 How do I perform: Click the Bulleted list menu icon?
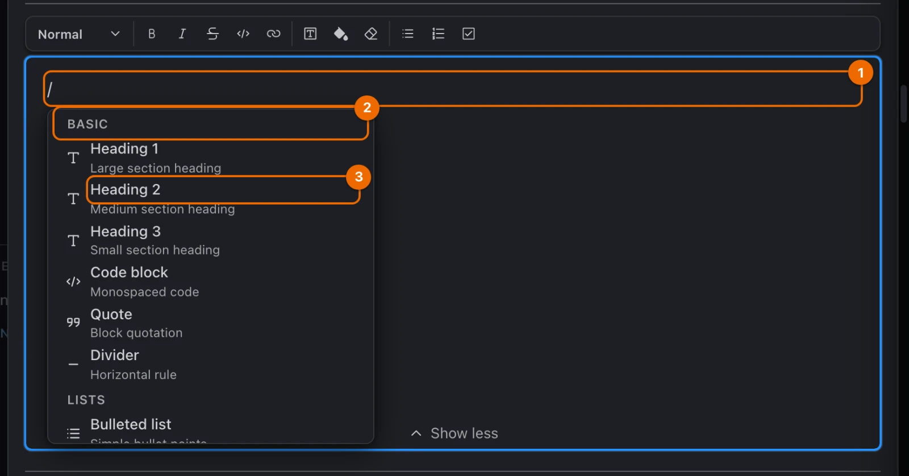(73, 434)
